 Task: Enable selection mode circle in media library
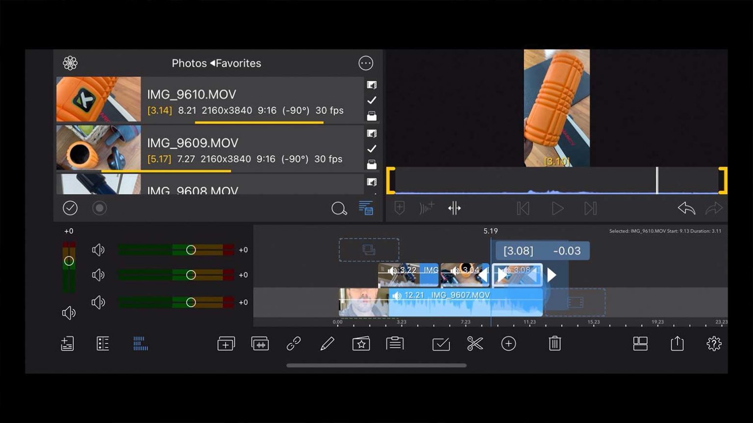coord(100,208)
